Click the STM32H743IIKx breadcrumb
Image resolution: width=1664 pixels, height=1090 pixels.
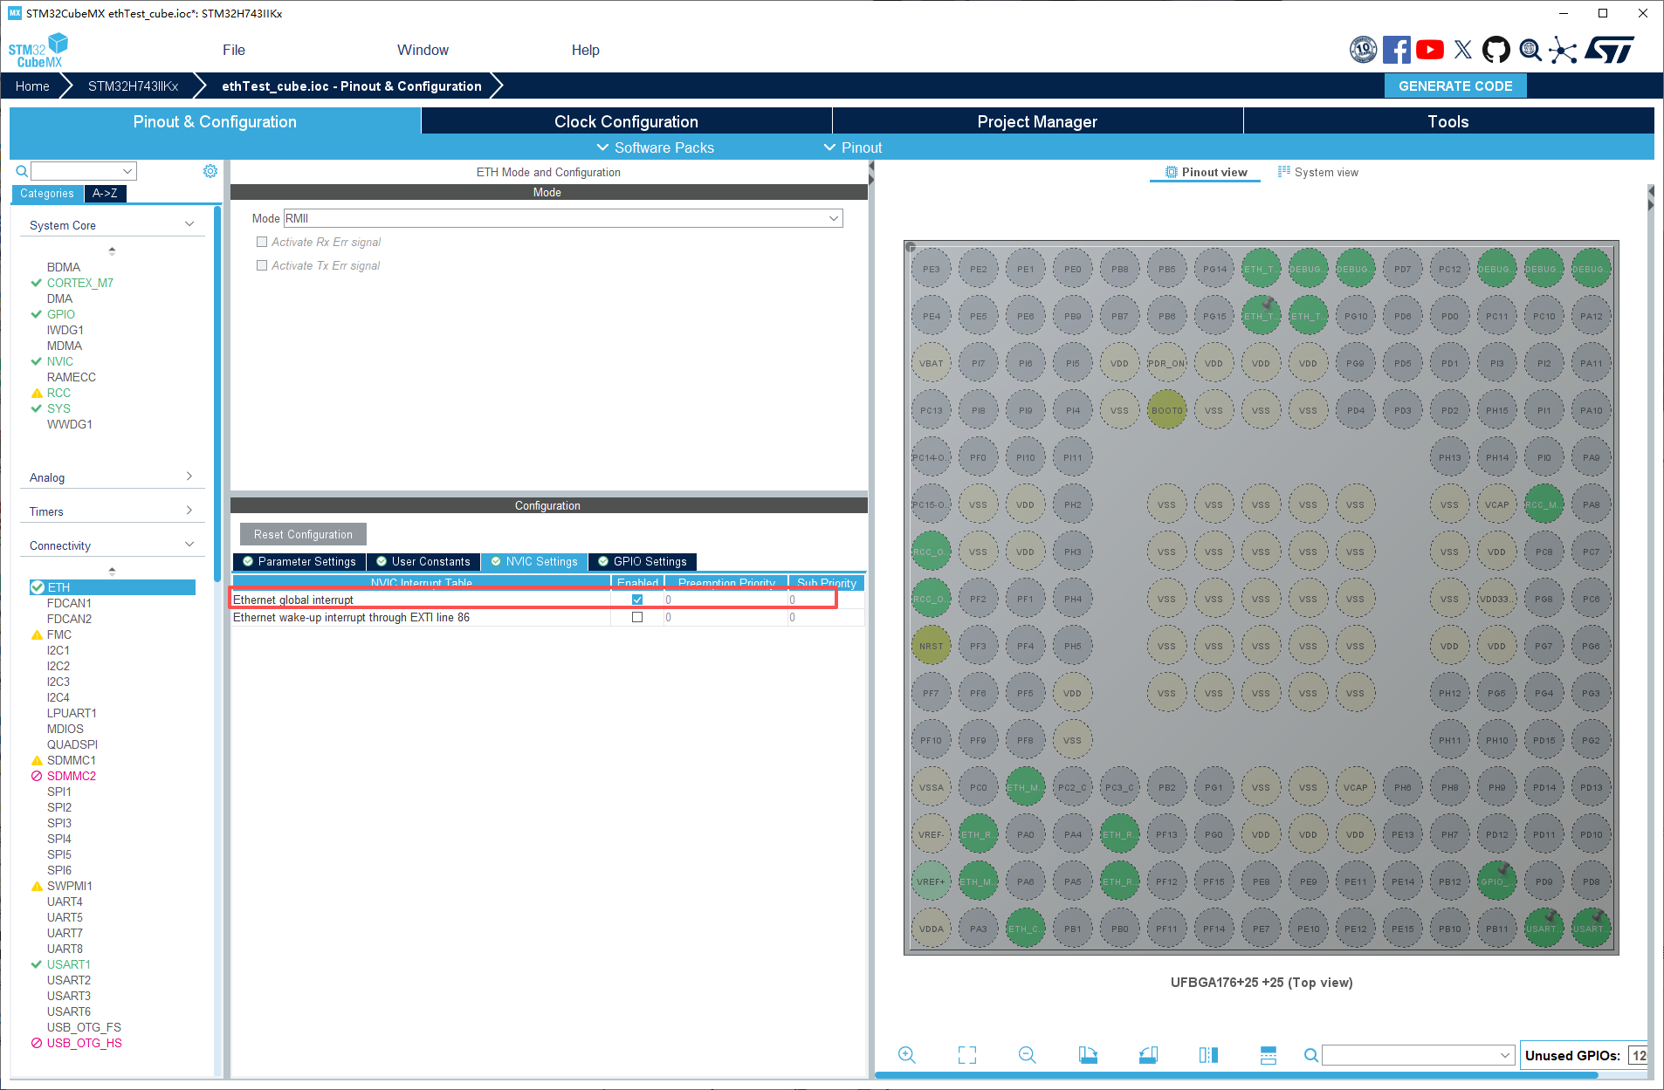(x=133, y=86)
